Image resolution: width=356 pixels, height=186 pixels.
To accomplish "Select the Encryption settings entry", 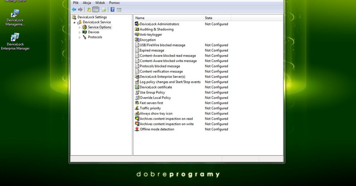I will [147, 40].
